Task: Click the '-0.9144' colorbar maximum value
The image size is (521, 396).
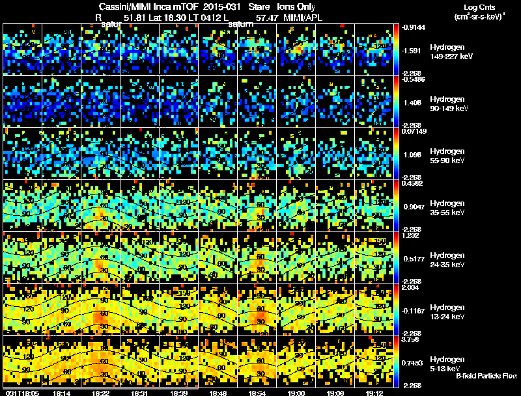Action: tap(414, 27)
